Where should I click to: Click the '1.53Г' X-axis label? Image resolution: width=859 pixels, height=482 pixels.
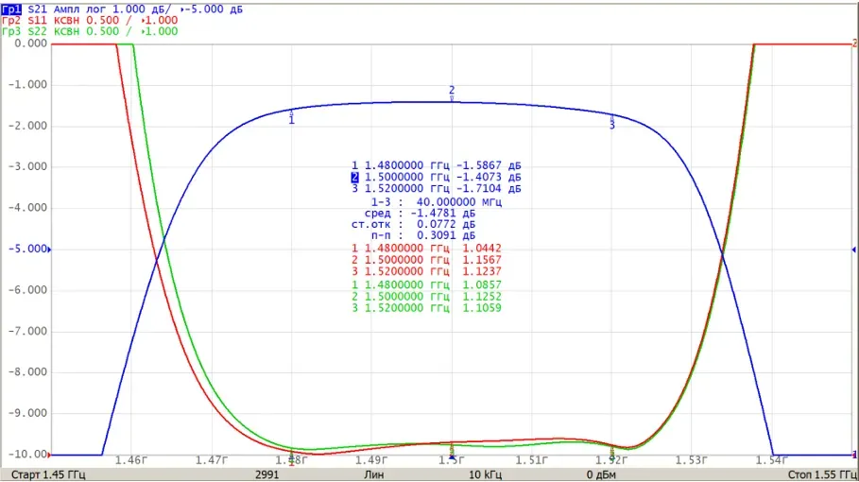point(692,460)
